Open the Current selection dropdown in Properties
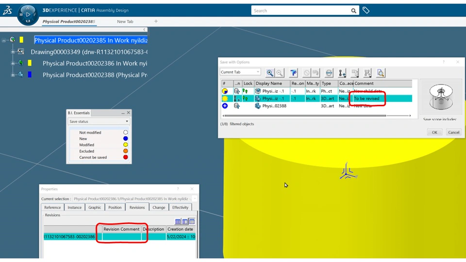This screenshot has height=262, width=466. click(x=195, y=199)
